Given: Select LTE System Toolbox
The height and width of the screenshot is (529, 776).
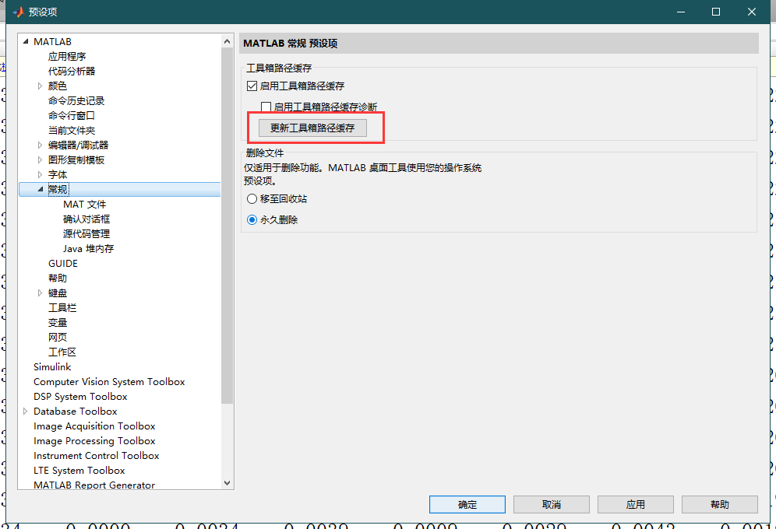Looking at the screenshot, I should pos(79,471).
